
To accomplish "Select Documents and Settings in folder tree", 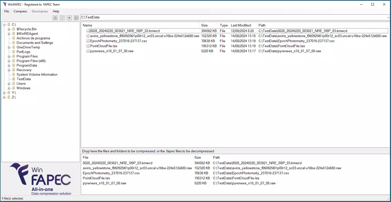I will point(35,43).
